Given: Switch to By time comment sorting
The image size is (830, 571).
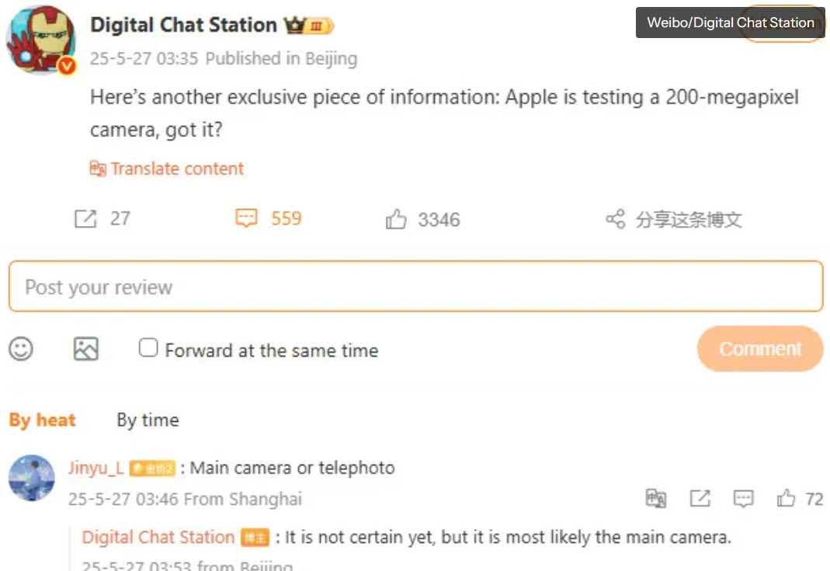Looking at the screenshot, I should tap(148, 420).
